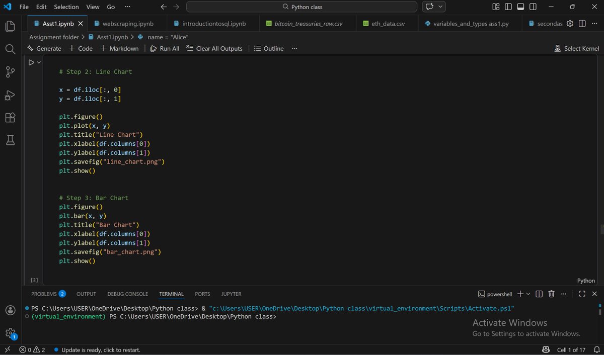Screen dimensions: 604x355
Task: Open more editor actions beside the split icon
Action: tap(594, 24)
